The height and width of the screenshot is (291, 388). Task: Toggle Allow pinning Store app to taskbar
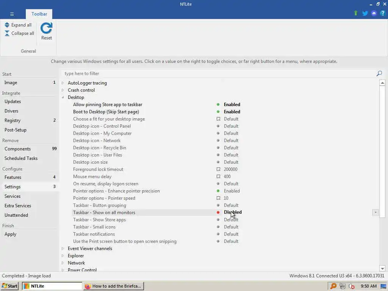click(x=232, y=105)
